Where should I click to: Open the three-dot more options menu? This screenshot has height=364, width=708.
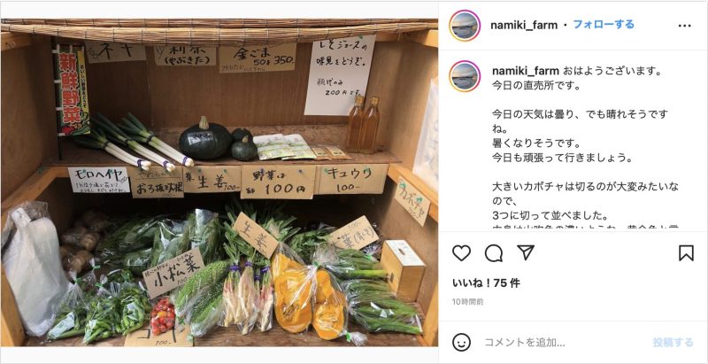(x=684, y=26)
